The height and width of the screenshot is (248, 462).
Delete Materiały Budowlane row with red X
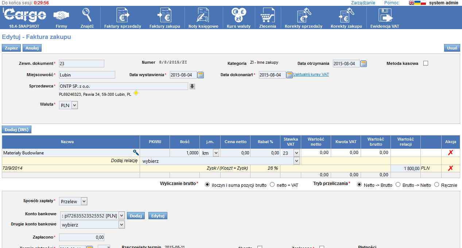click(x=450, y=153)
